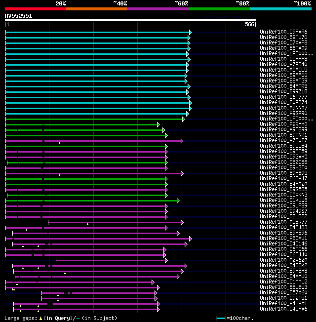Image resolution: width=316 pixels, height=322 pixels.
Task: Pick the UniRef100_Q1KUW8 entry
Action: click(x=283, y=201)
